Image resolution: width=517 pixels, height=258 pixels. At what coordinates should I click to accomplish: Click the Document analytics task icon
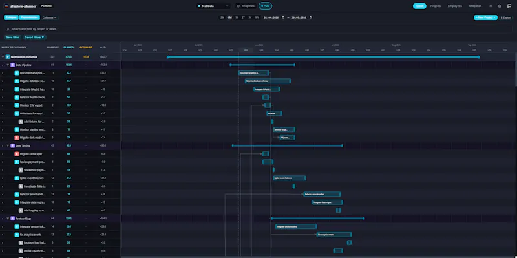coord(17,73)
